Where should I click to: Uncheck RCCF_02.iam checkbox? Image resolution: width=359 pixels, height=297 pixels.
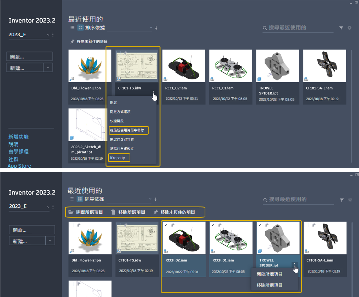tap(166, 225)
